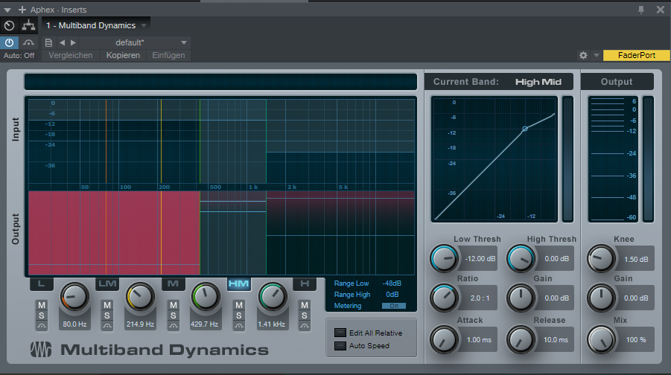This screenshot has width=671, height=375.
Task: Click the plus icon beside Aphex Inserts
Action: click(22, 10)
